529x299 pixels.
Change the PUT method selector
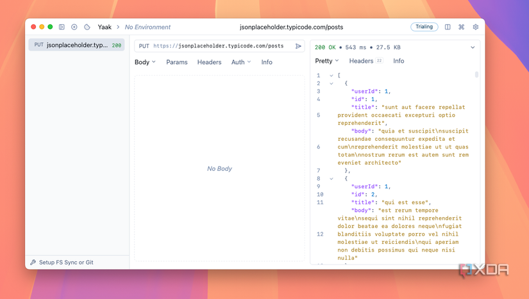click(144, 46)
